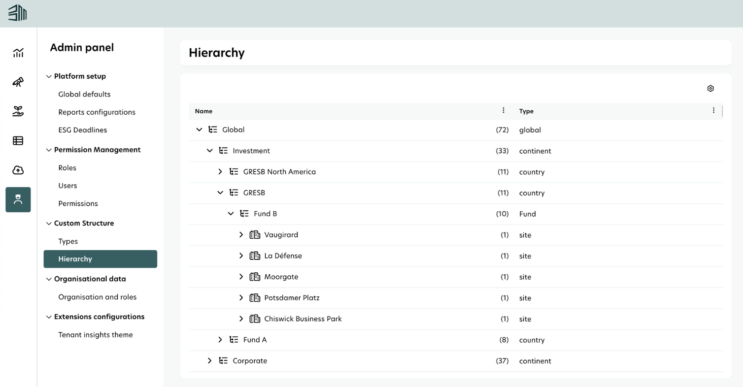Collapse the Permission Management section
Image resolution: width=743 pixels, height=387 pixels.
tap(49, 150)
